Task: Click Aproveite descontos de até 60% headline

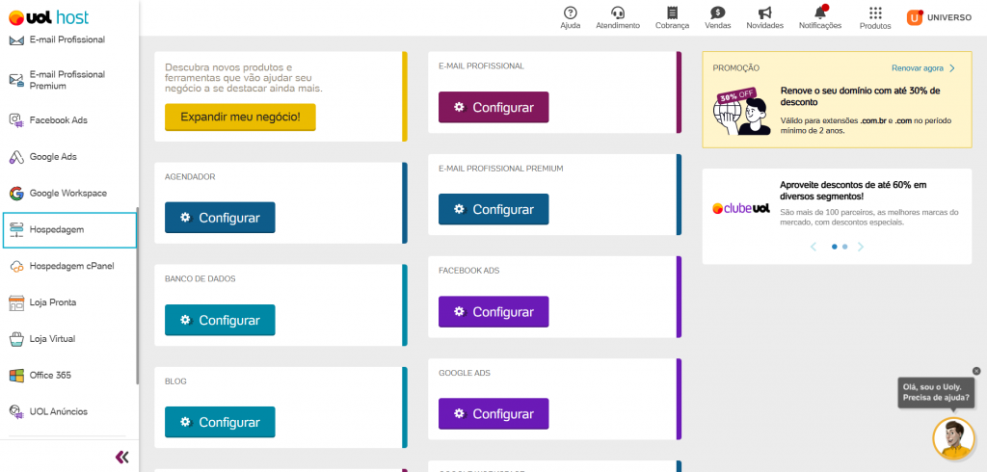Action: [853, 191]
